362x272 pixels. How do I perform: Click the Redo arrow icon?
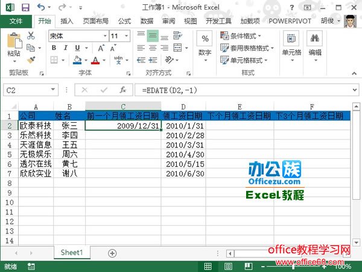coord(62,7)
